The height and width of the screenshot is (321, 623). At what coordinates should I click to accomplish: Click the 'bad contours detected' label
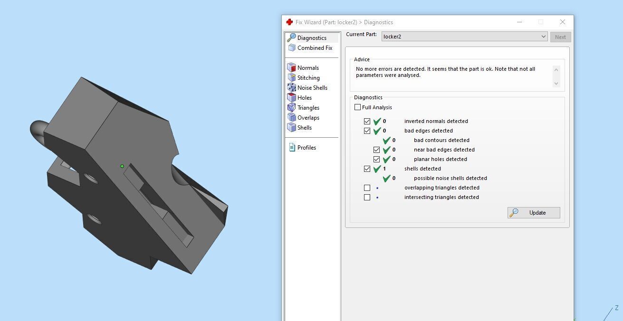(441, 140)
